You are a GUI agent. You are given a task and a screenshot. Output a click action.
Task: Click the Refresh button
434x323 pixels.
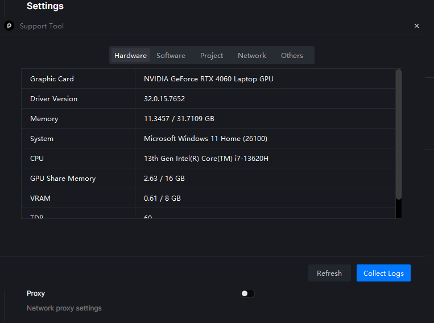329,273
